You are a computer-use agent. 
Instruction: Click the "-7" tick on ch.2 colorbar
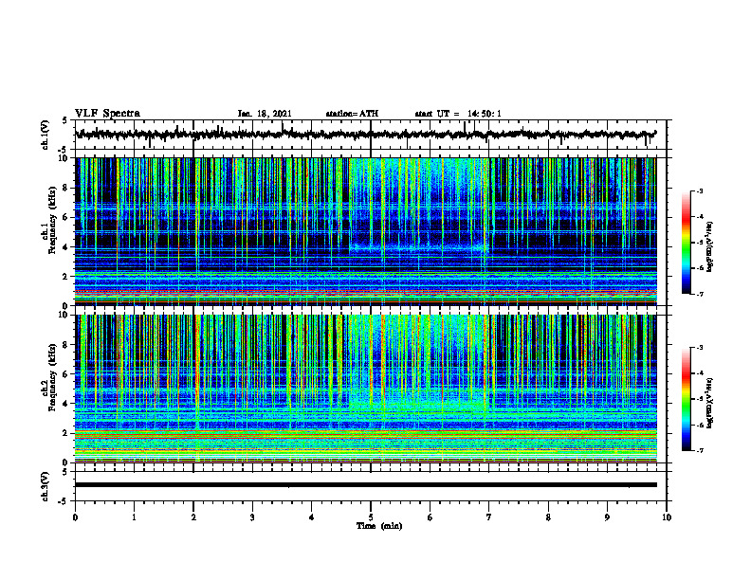[x=699, y=450]
